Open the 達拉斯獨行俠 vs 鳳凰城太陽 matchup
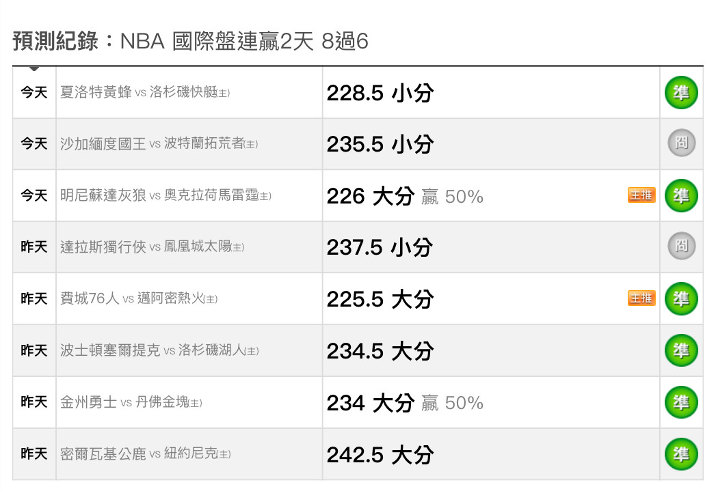Image resolution: width=716 pixels, height=491 pixels. pos(152,247)
